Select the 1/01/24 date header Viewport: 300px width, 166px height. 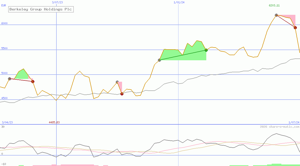click(x=179, y=2)
